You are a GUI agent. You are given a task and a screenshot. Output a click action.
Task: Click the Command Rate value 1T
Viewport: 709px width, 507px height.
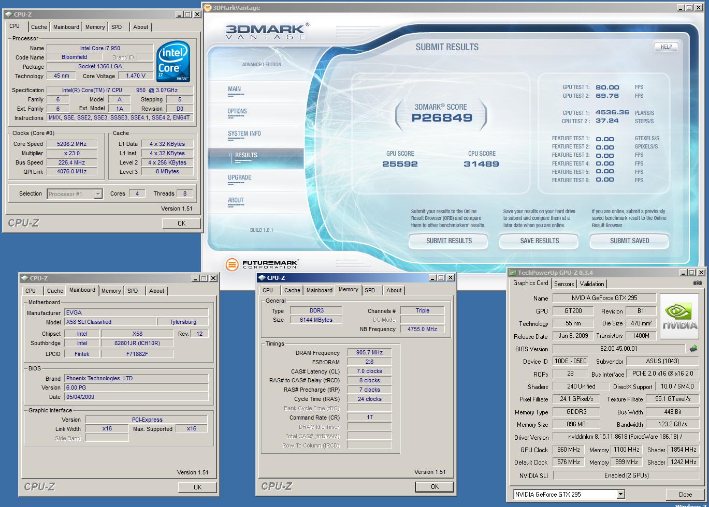[370, 417]
